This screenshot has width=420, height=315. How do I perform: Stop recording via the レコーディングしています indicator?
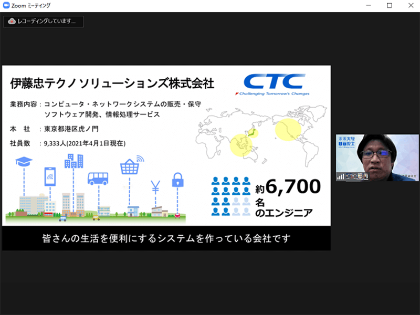tap(42, 22)
